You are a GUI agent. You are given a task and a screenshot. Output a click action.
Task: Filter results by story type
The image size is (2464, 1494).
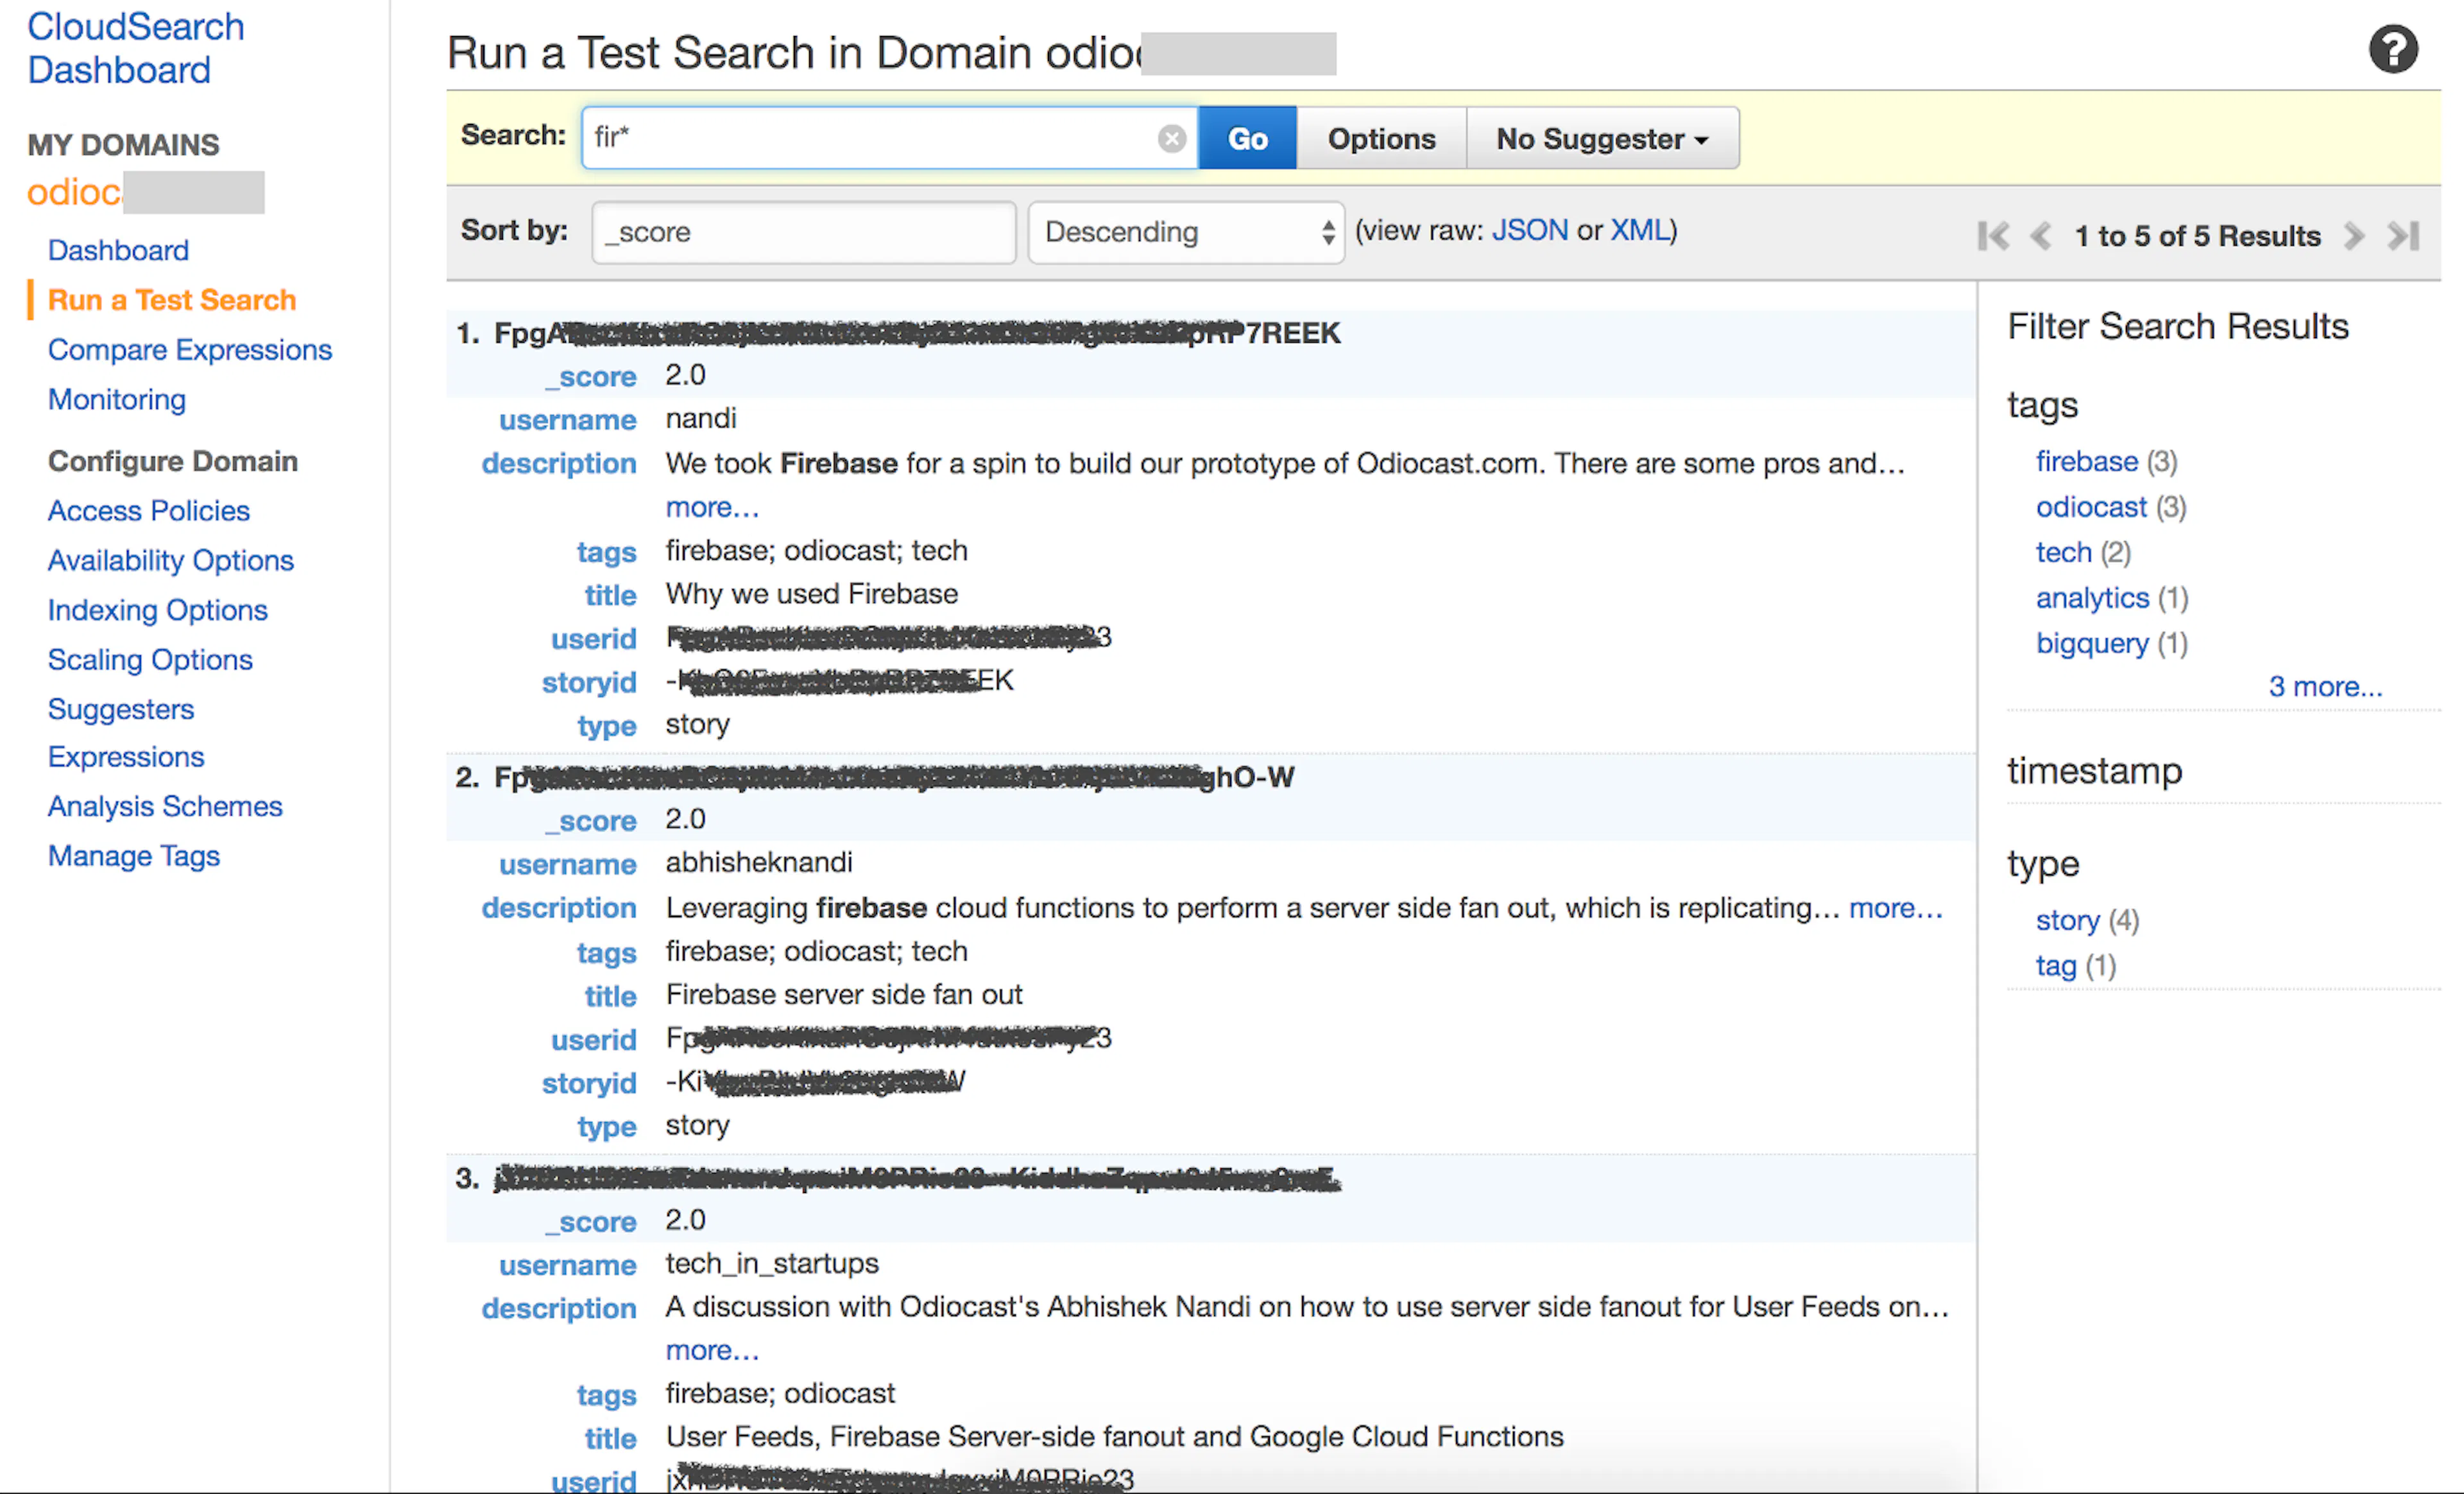point(2067,920)
